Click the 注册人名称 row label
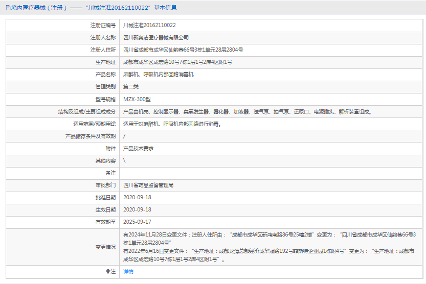Image resolution: width=426 pixels, height=284 pixels. pos(103,38)
